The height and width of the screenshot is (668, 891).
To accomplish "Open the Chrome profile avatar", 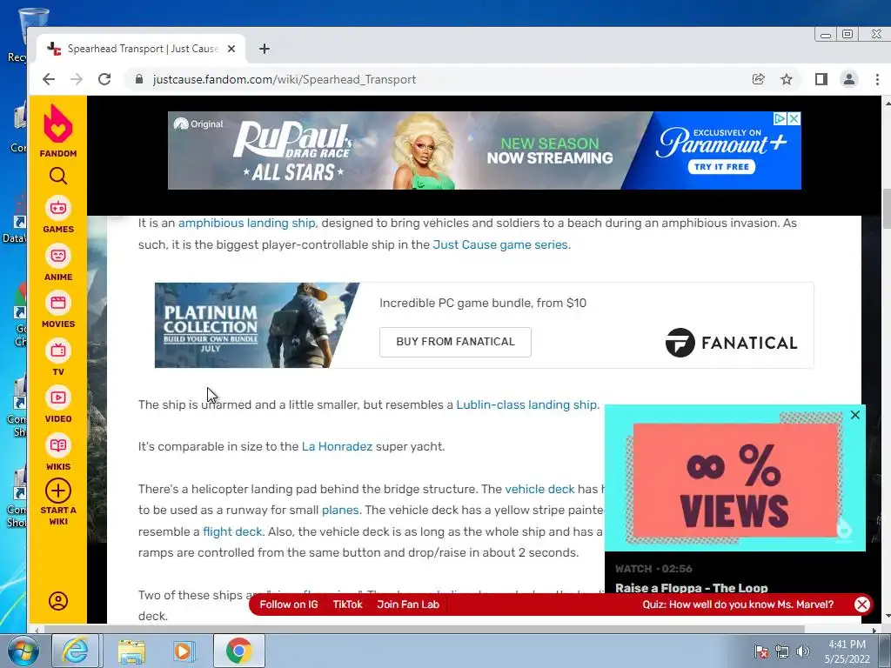I will [849, 79].
